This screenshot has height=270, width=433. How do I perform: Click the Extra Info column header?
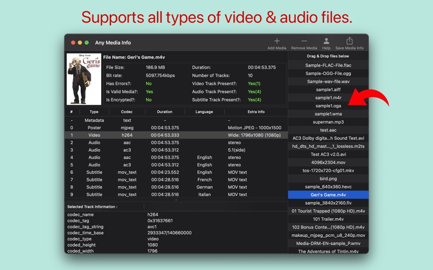[256, 112]
